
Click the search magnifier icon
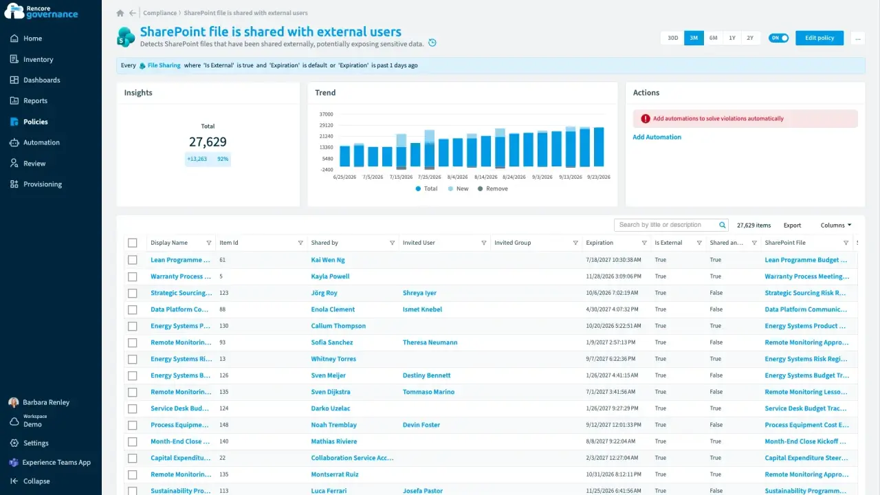723,225
